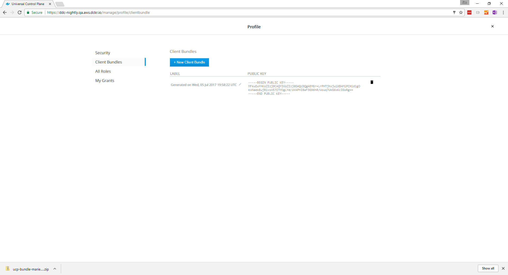Open Chrome's three-dot menu

click(x=503, y=12)
